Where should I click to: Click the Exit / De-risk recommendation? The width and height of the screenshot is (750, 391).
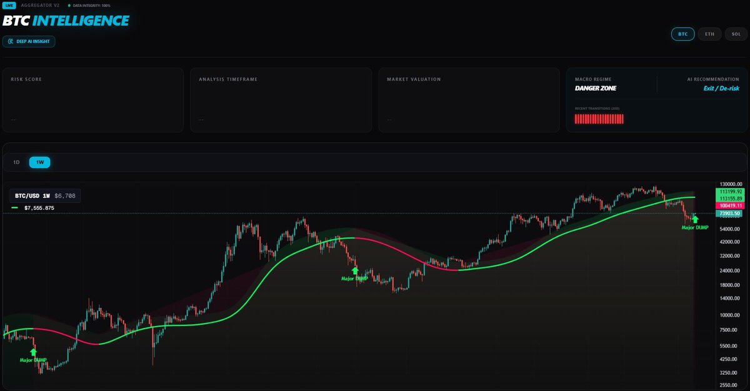pos(721,88)
